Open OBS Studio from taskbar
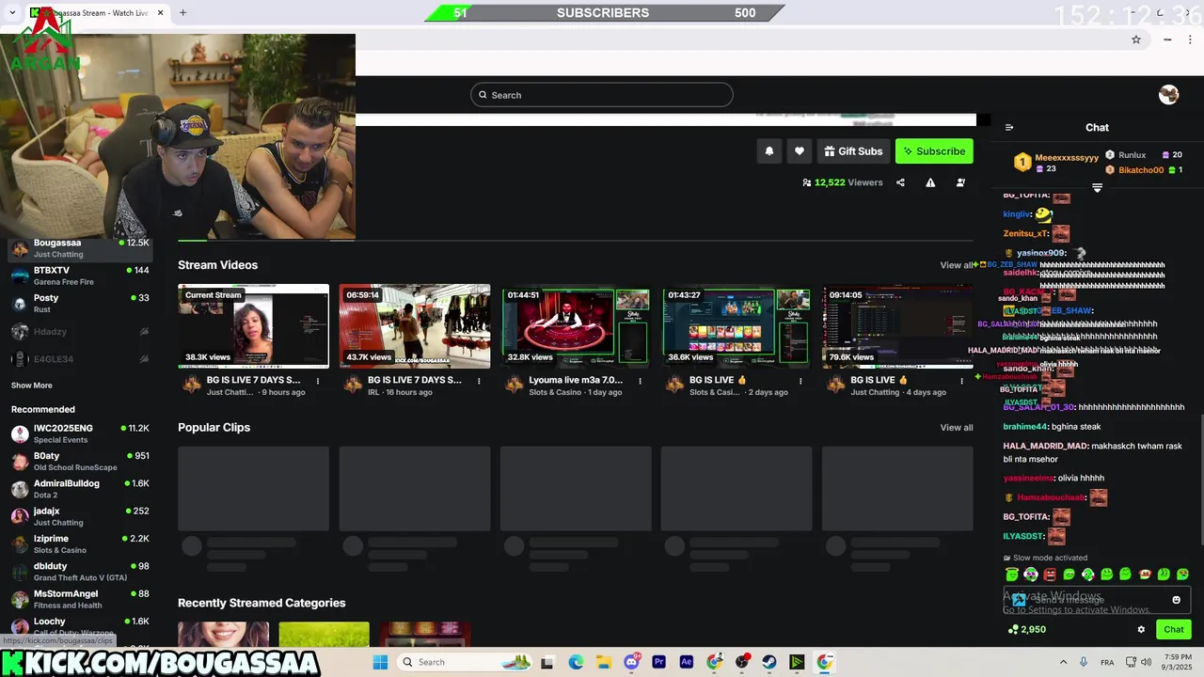 click(742, 662)
